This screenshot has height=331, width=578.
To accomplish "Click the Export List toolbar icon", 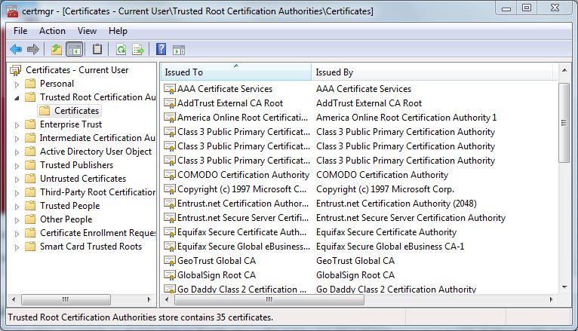I will point(138,50).
